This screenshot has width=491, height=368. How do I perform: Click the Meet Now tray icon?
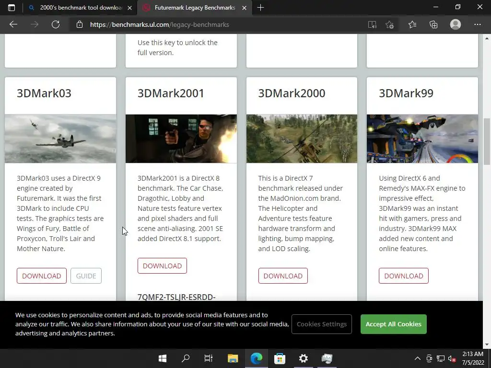[x=429, y=358]
